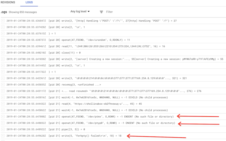This screenshot has height=141, width=226.
Task: Expand the read(11 log entry
Action: pyautogui.click(x=3, y=46)
